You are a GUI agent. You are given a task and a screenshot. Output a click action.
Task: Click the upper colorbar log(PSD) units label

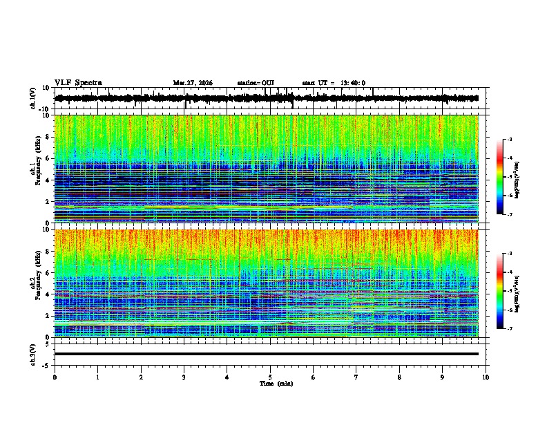(x=517, y=180)
